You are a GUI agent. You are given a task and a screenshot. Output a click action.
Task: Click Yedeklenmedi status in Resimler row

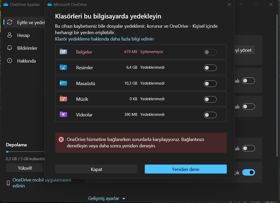(152, 67)
